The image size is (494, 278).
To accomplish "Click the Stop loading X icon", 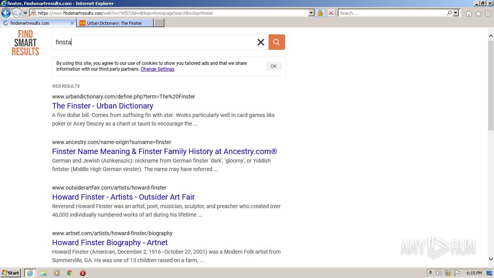I will tap(331, 13).
